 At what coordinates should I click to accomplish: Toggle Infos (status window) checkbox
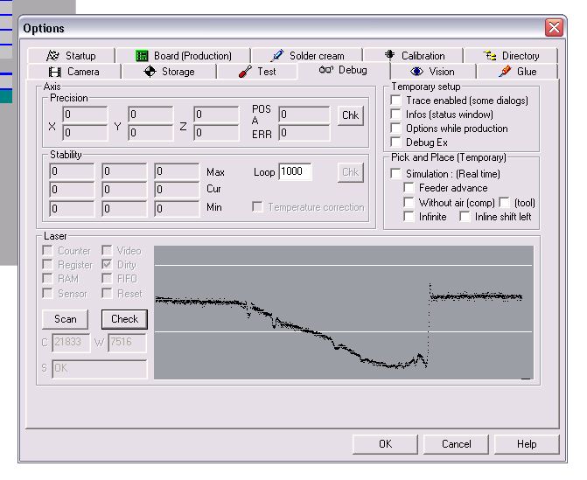[395, 115]
